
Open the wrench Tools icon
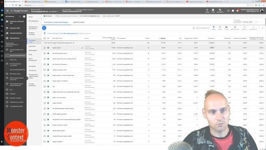click(220, 11)
